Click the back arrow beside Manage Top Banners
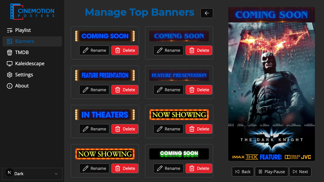 (207, 13)
